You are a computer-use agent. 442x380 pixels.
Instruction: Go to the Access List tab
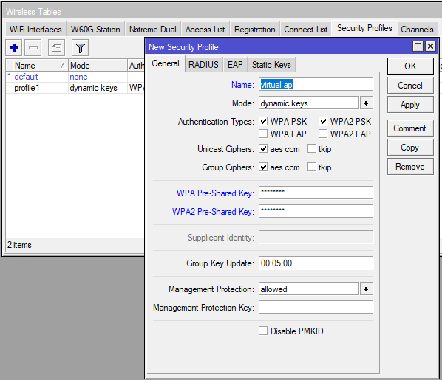tap(205, 30)
